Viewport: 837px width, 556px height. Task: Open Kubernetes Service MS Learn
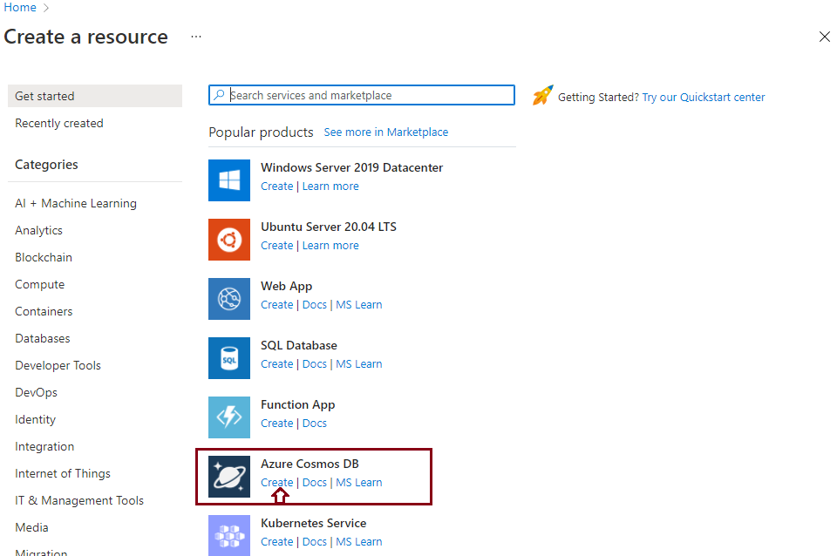coord(358,541)
